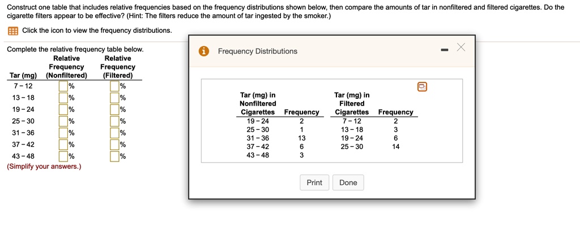Focus the nonfiltered 43-48 input box
This screenshot has height=232, width=580.
pyautogui.click(x=63, y=156)
